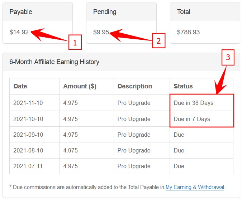Image resolution: width=242 pixels, height=199 pixels.
Task: Select the 2021-07-11 date cell
Action: pyautogui.click(x=28, y=166)
